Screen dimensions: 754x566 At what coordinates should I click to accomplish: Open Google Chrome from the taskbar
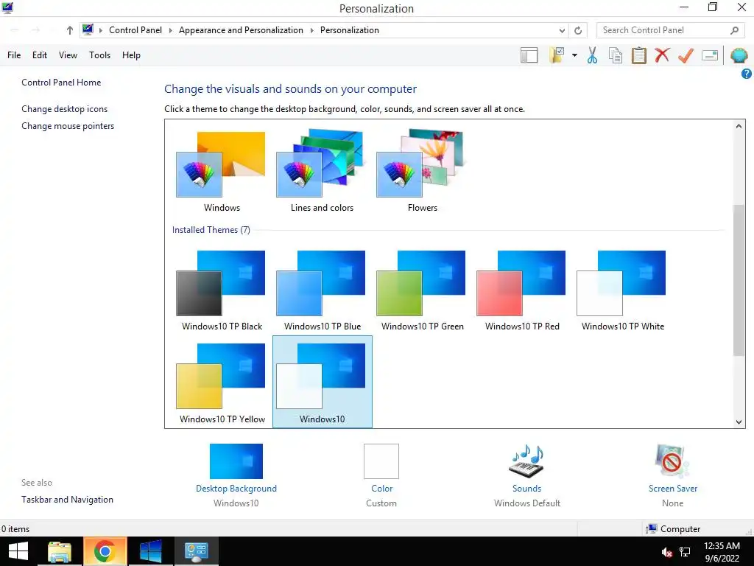tap(105, 551)
